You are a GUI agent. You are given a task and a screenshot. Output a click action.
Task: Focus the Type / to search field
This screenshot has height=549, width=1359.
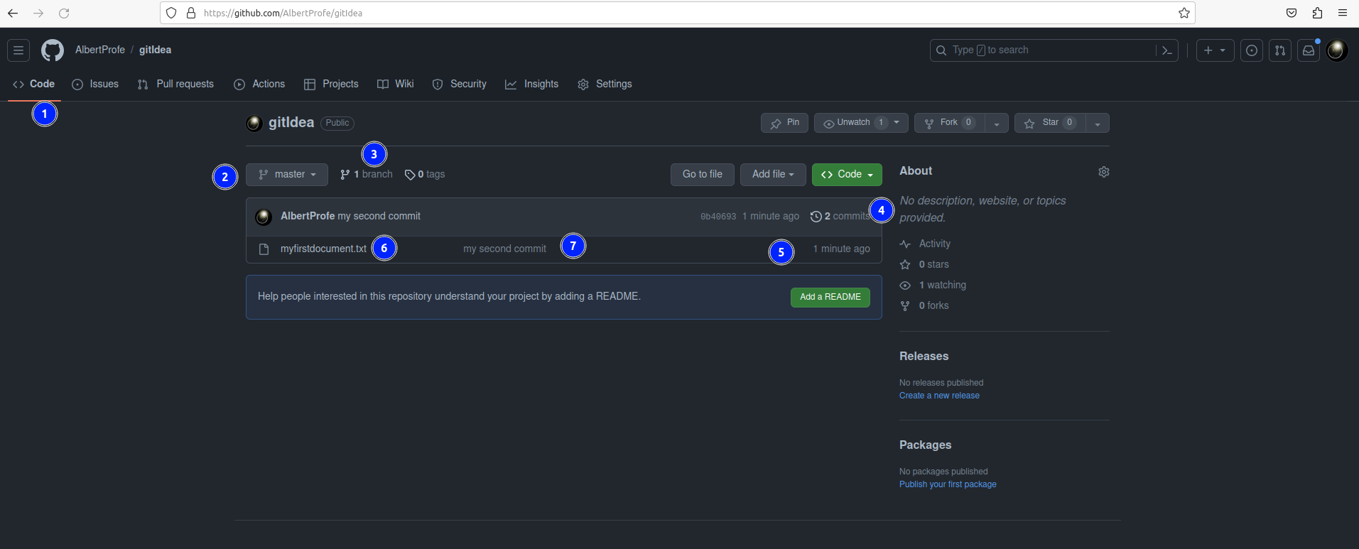[1043, 50]
